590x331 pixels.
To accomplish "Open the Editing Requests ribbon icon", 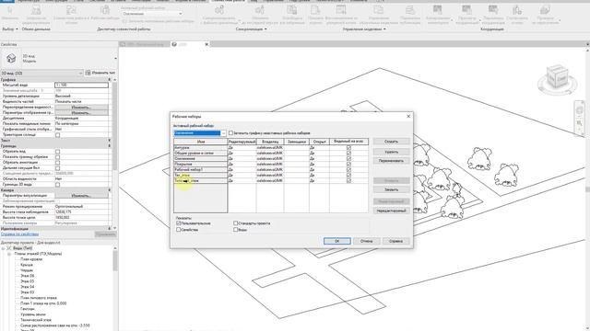I will tap(36, 10).
